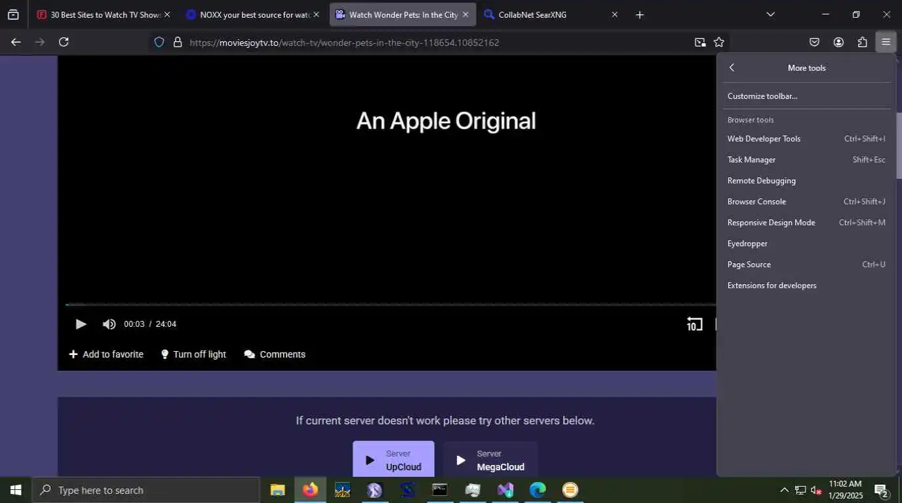Viewport: 902px width, 503px height.
Task: Enable Responsive Design Mode
Action: coord(806,223)
